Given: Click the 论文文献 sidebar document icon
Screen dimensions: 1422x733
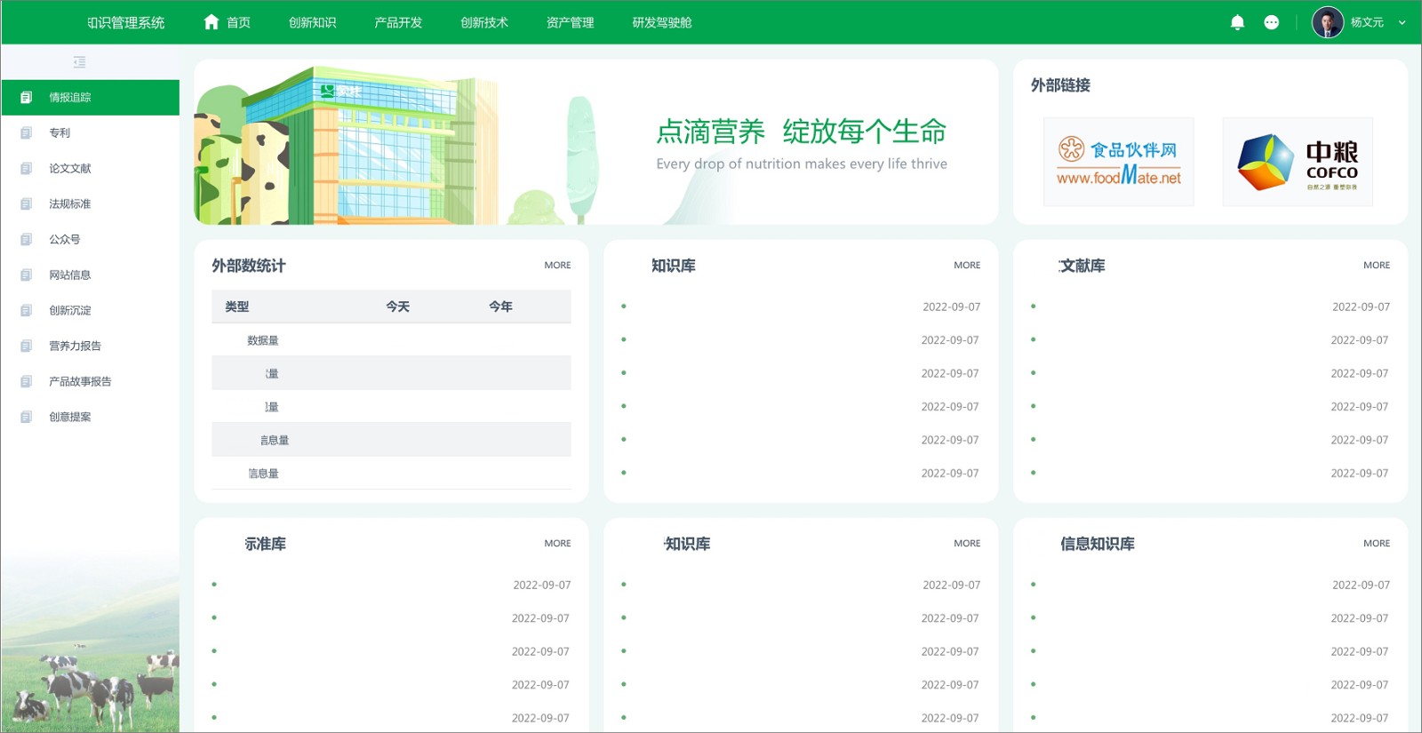Looking at the screenshot, I should coord(26,169).
